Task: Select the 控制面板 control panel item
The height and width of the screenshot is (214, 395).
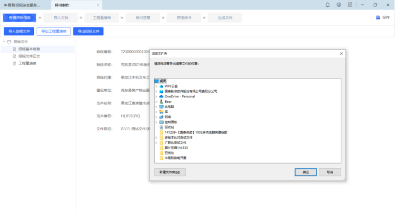Action: pos(171,122)
